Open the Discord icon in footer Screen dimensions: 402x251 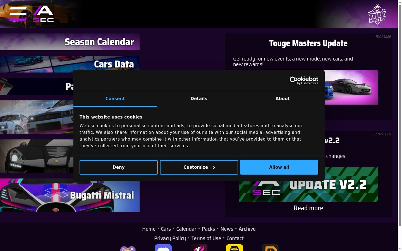tap(163, 248)
